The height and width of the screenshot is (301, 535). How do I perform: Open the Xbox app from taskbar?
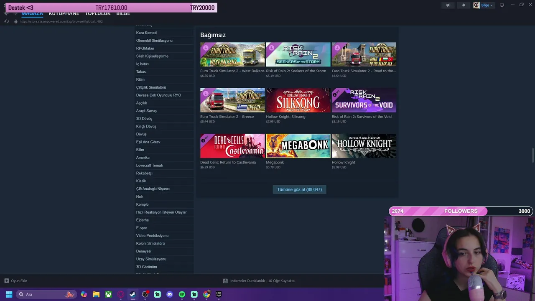108,294
